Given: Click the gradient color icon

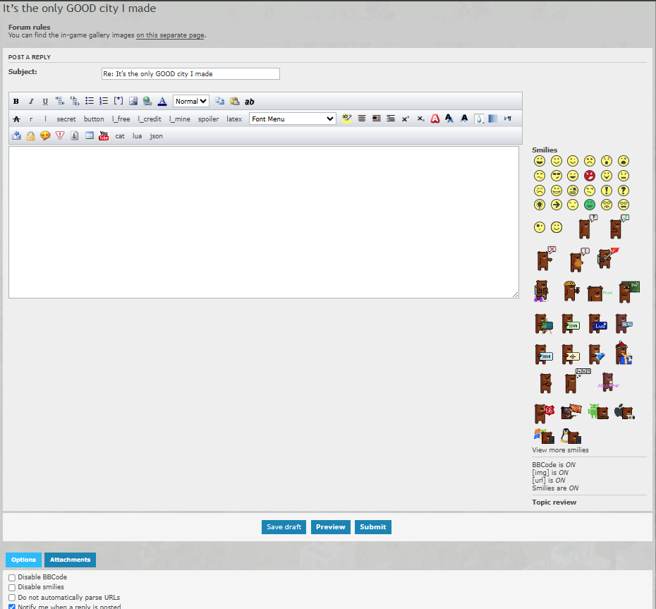Looking at the screenshot, I should point(493,119).
